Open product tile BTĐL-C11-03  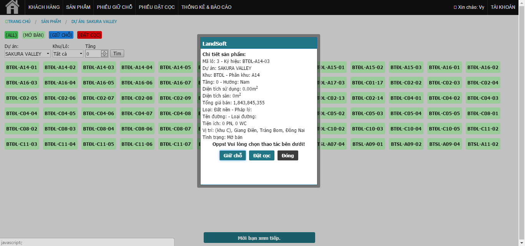coord(22,144)
